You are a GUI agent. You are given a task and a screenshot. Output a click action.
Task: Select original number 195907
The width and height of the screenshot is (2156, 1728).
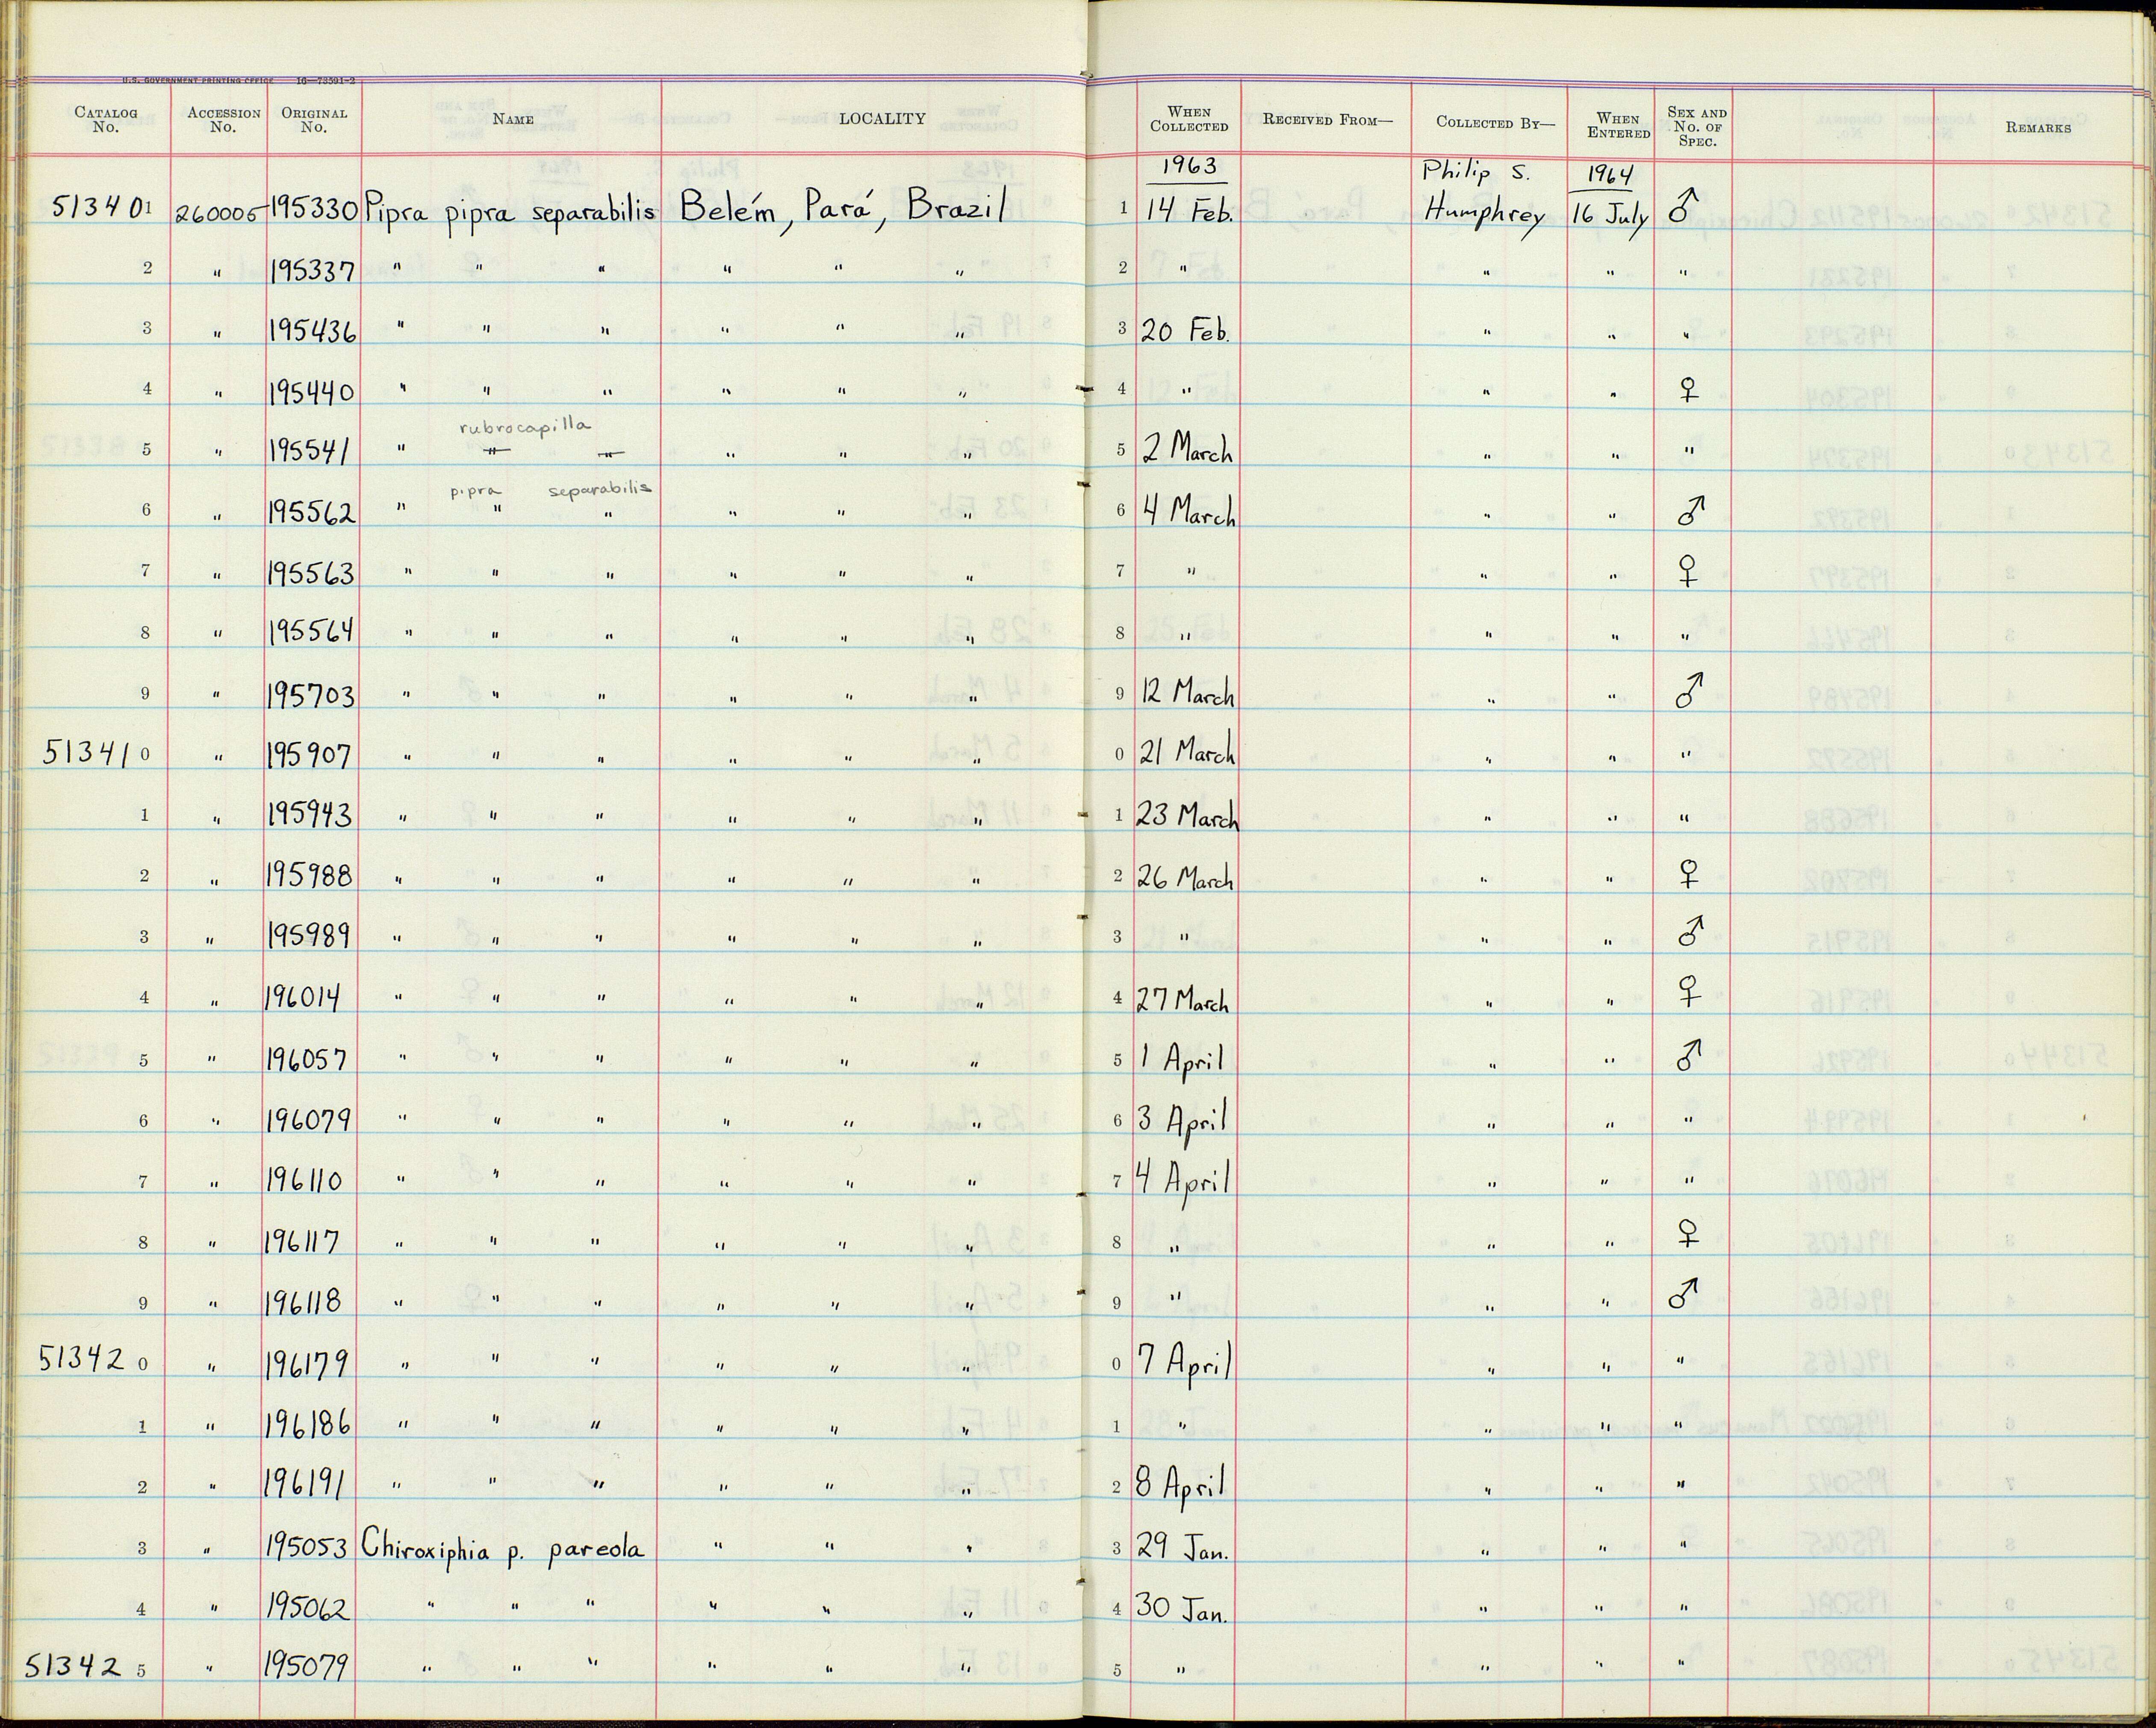[309, 754]
